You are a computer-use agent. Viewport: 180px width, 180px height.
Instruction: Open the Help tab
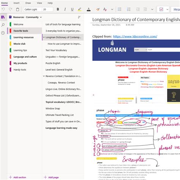tap(50, 3)
